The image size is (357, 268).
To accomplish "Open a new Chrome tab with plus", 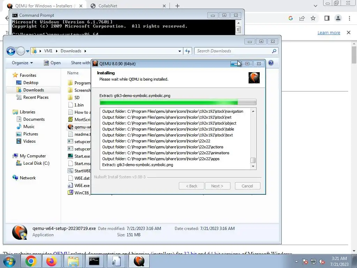I will tap(177, 6).
